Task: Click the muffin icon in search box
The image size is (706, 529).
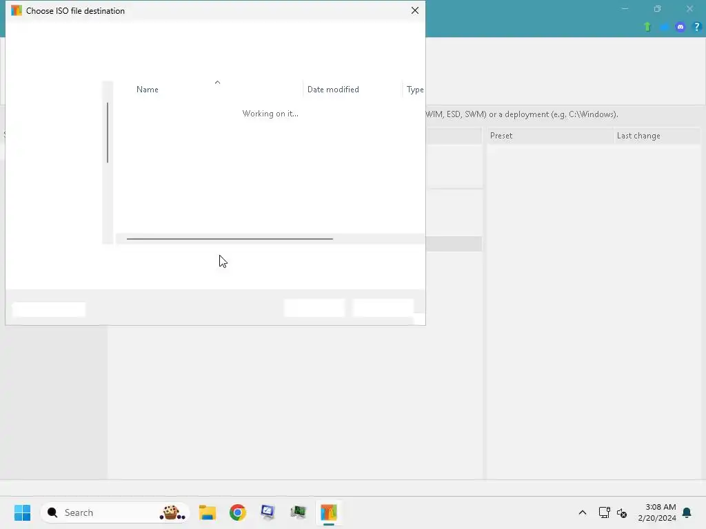Action: point(172,512)
